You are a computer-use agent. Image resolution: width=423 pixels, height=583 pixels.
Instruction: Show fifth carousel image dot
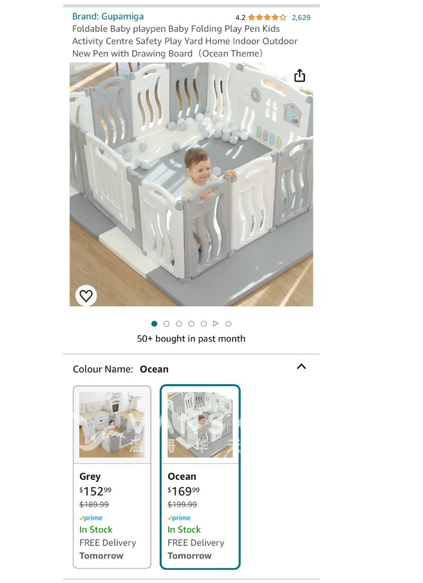pos(204,324)
